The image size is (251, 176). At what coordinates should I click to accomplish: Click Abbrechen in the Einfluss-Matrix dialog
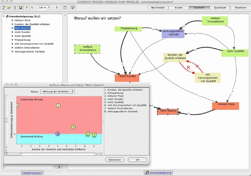pyautogui.click(x=115, y=160)
